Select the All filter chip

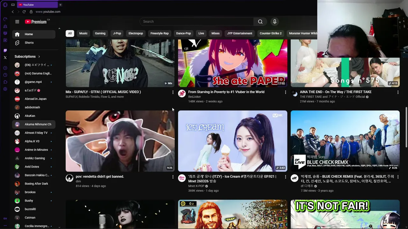tap(70, 33)
